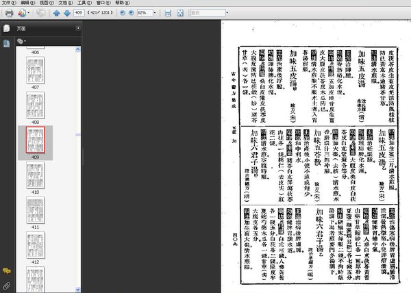The image size is (411, 293).
Task: Open the 文档 (Document) menu
Action: (66, 3)
